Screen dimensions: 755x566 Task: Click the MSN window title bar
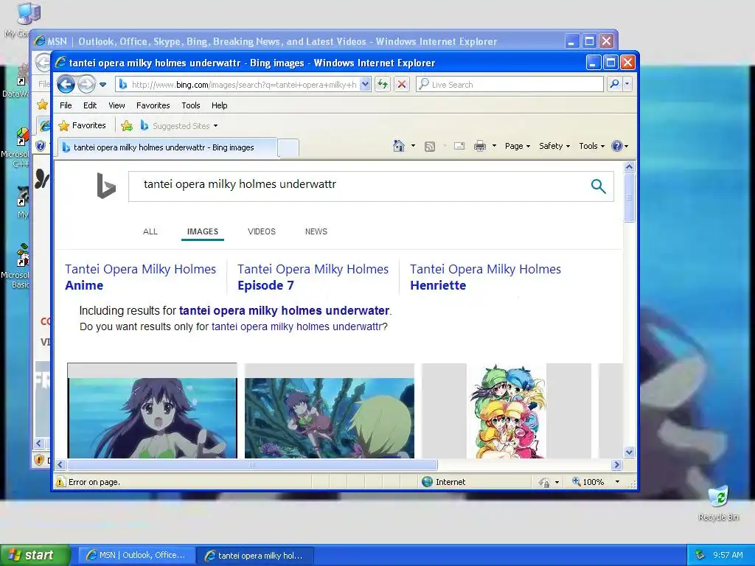(299, 41)
